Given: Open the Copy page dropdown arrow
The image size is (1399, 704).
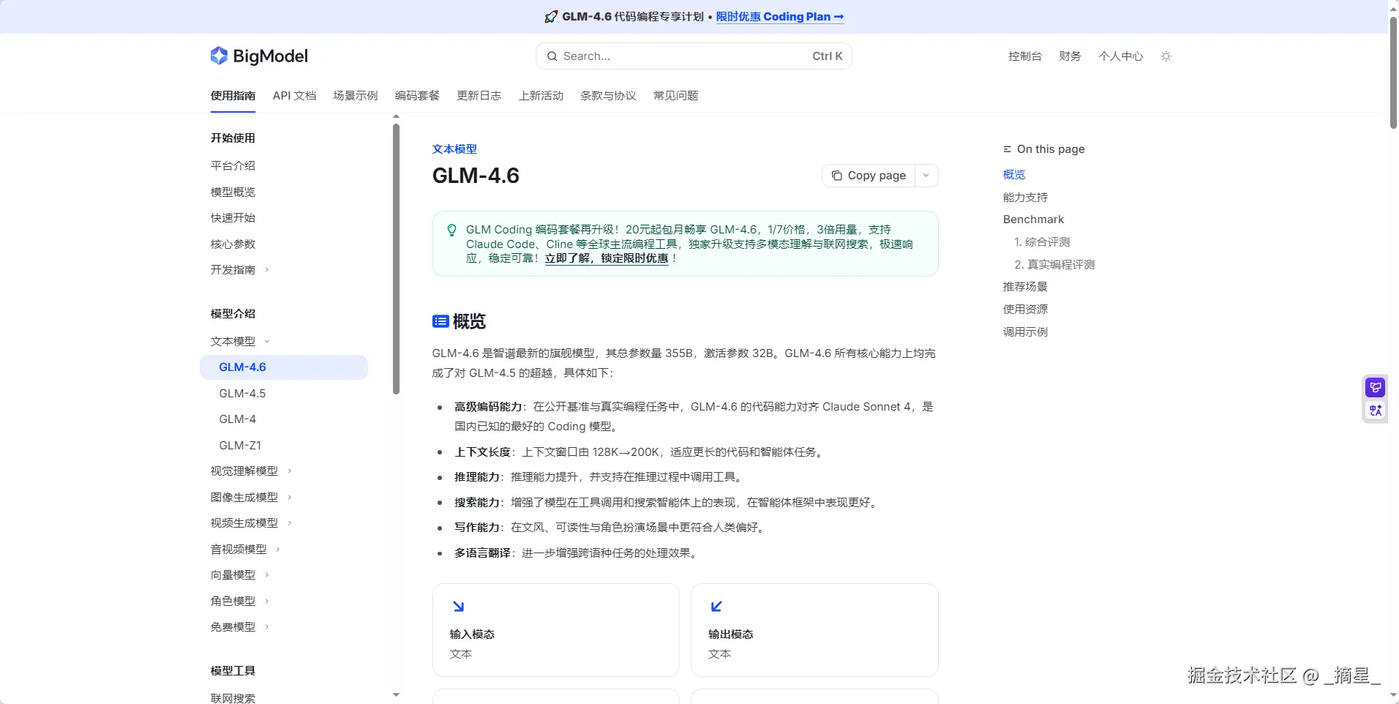Looking at the screenshot, I should 926,176.
